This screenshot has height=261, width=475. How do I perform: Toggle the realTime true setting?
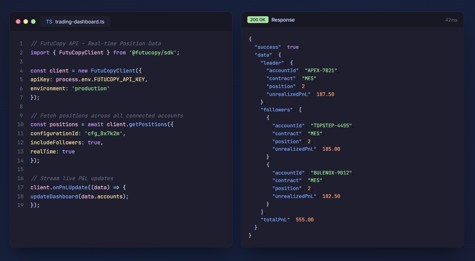pos(69,151)
